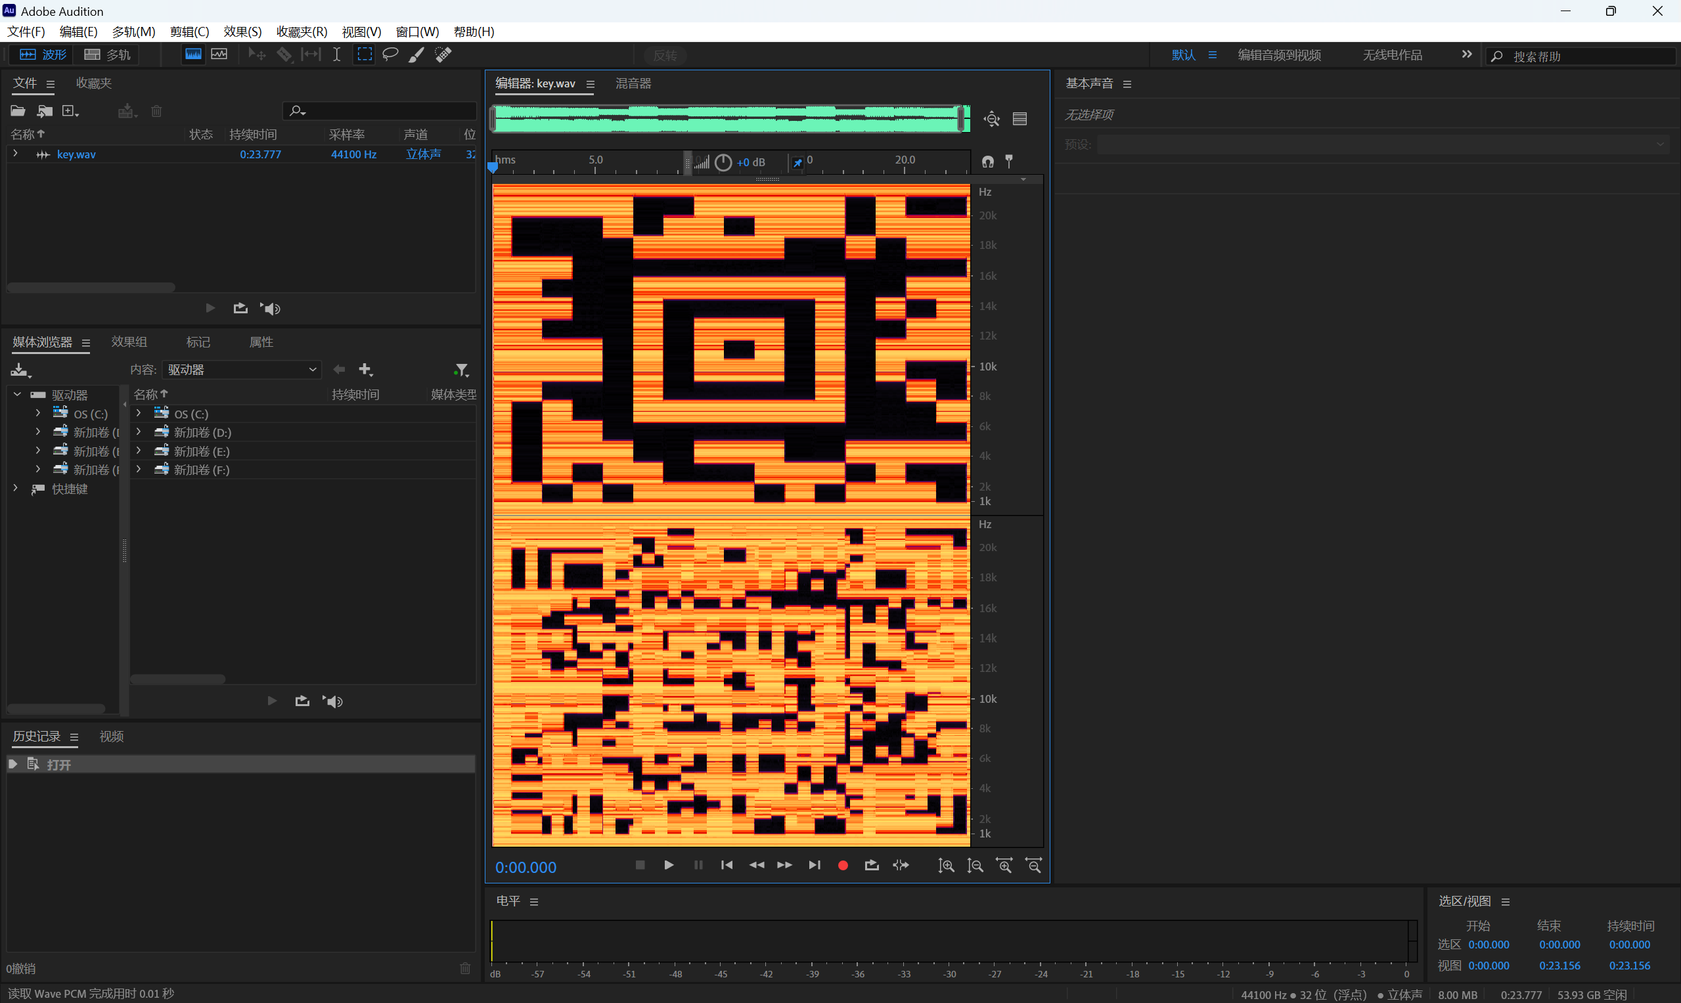Screen dimensions: 1681x1003
Task: Click the playhead at timeline start
Action: coord(493,167)
